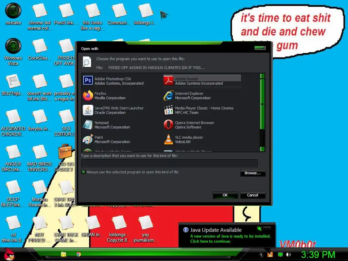Select the GO GO GADGET briefcase icon

click(x=65, y=158)
